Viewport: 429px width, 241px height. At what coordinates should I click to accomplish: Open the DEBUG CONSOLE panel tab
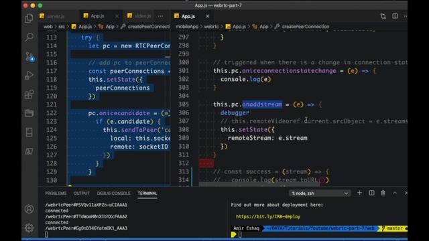point(113,193)
